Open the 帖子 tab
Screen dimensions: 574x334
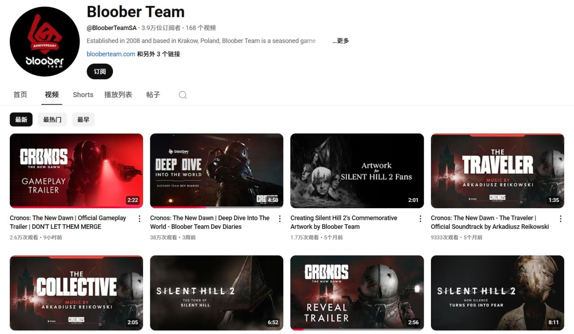click(153, 95)
